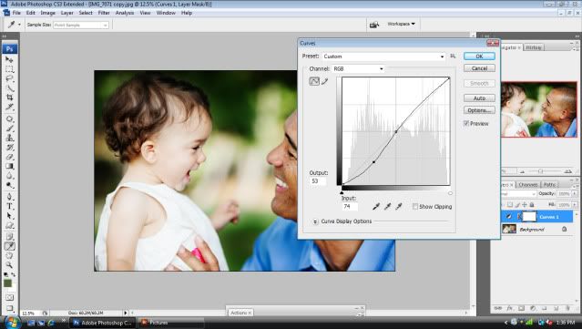Enable the Show Clipping checkbox
Image resolution: width=582 pixels, height=329 pixels.
point(415,207)
